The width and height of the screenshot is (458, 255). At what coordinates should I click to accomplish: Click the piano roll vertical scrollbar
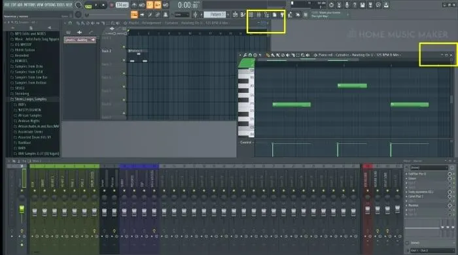coord(451,99)
